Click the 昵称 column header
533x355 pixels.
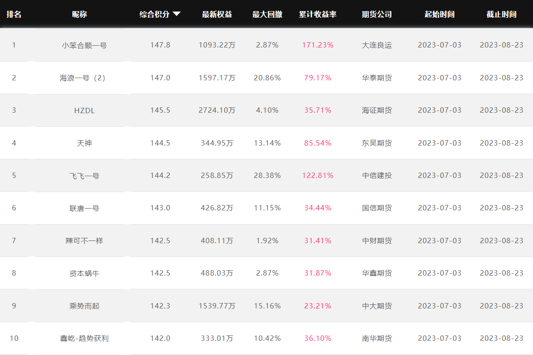80,14
